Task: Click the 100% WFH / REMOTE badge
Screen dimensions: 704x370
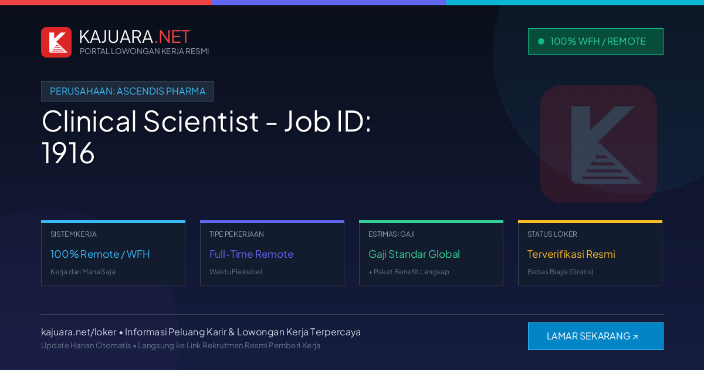Action: tap(595, 41)
